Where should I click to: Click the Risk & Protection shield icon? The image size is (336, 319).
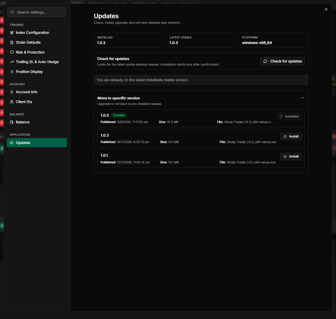click(x=12, y=52)
